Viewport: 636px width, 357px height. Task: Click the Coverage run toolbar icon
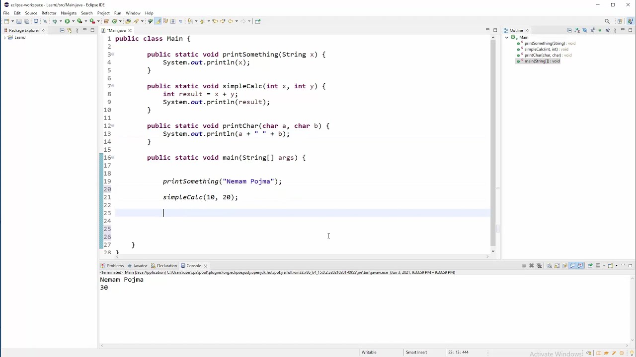click(79, 21)
